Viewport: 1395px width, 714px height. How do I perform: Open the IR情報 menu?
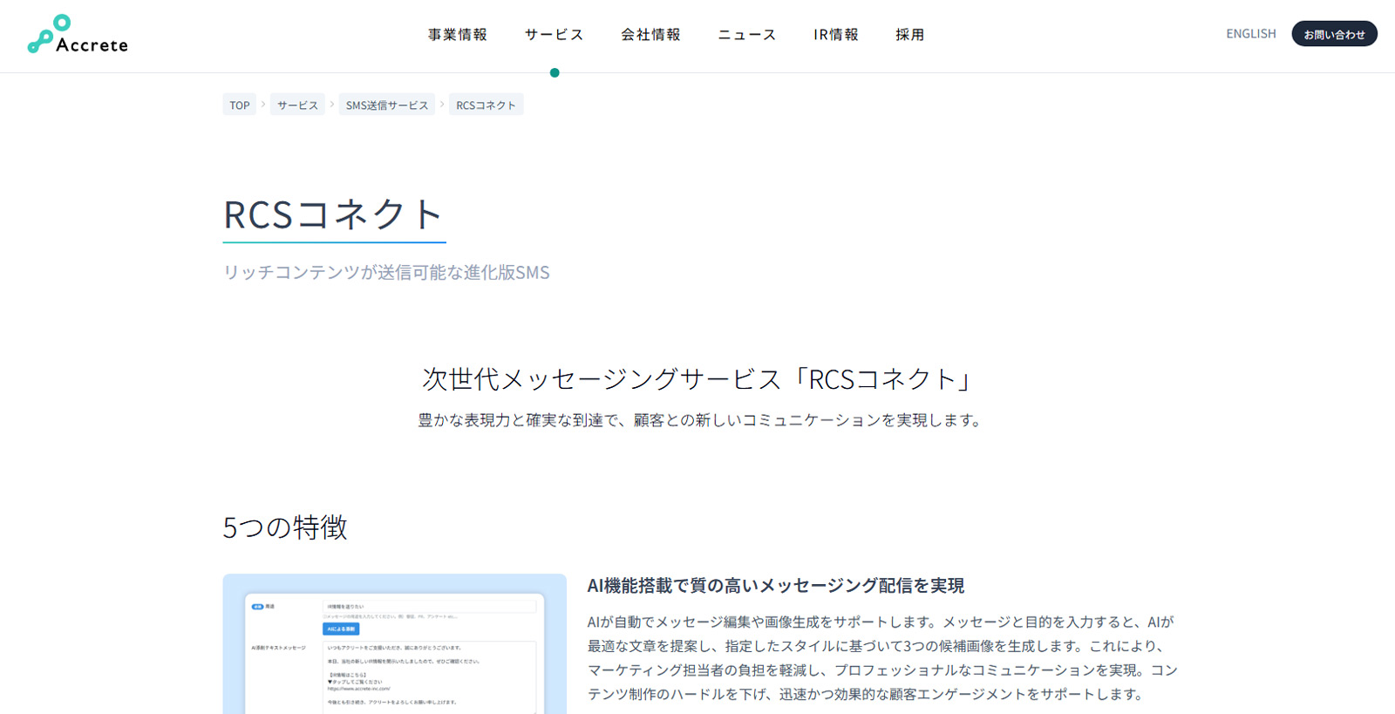tap(836, 35)
